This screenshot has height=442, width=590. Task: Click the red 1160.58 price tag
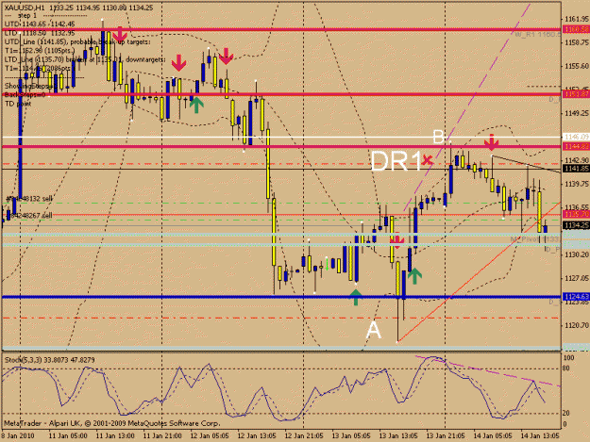tap(576, 29)
